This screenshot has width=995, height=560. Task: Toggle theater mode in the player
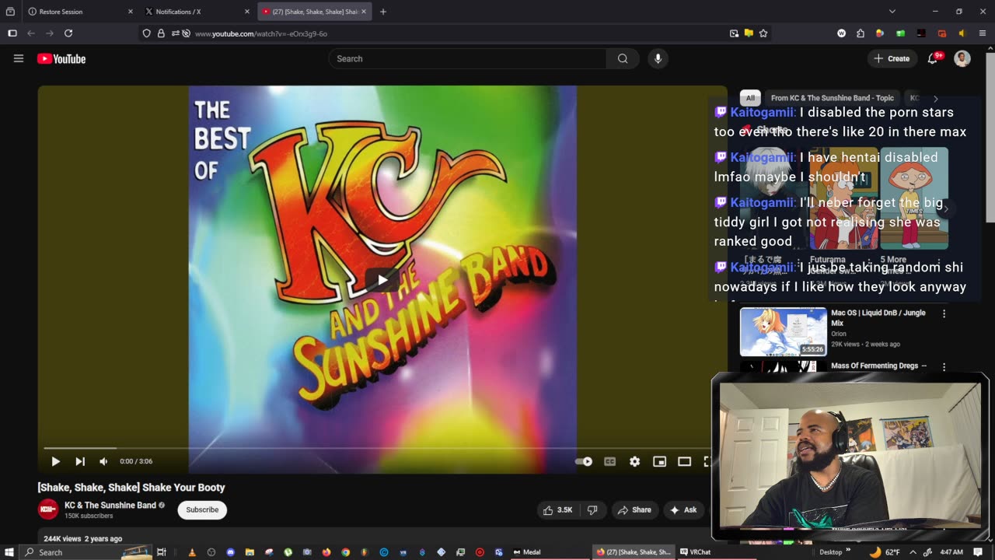(x=684, y=461)
